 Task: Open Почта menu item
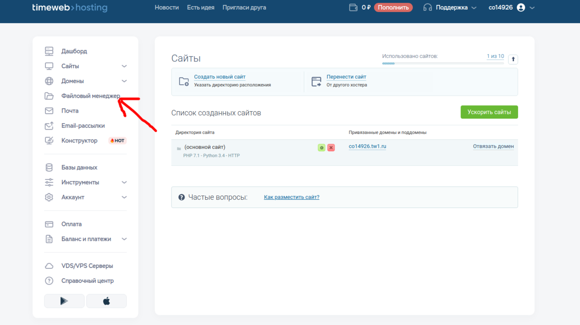(70, 111)
